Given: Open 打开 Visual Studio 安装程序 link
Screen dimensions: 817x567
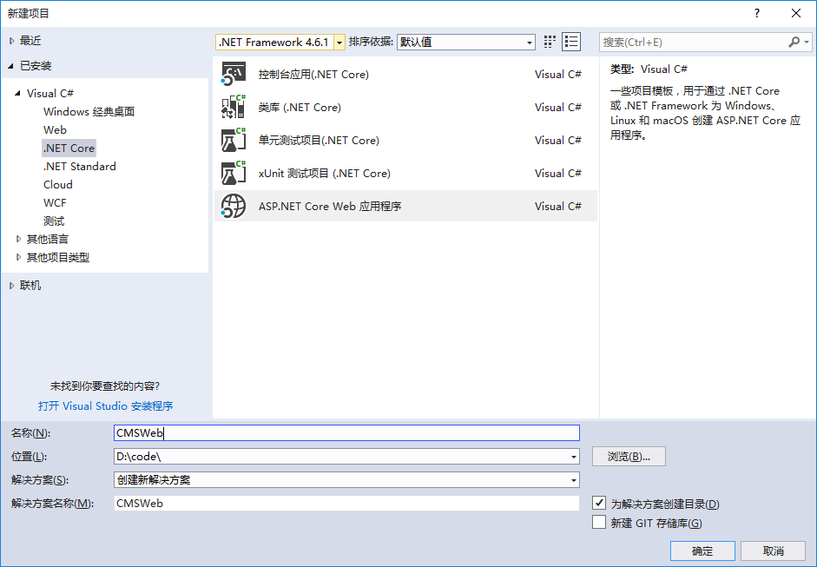Looking at the screenshot, I should click(106, 406).
